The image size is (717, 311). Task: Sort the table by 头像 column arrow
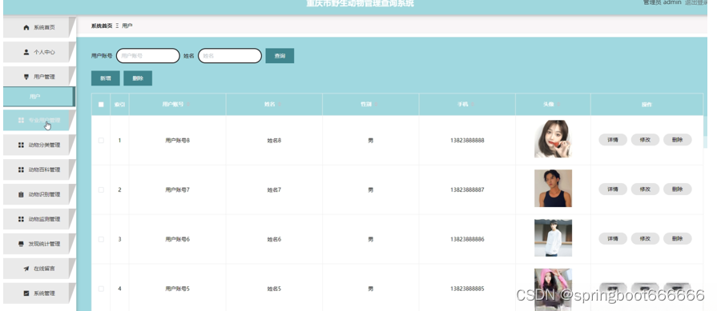click(559, 105)
